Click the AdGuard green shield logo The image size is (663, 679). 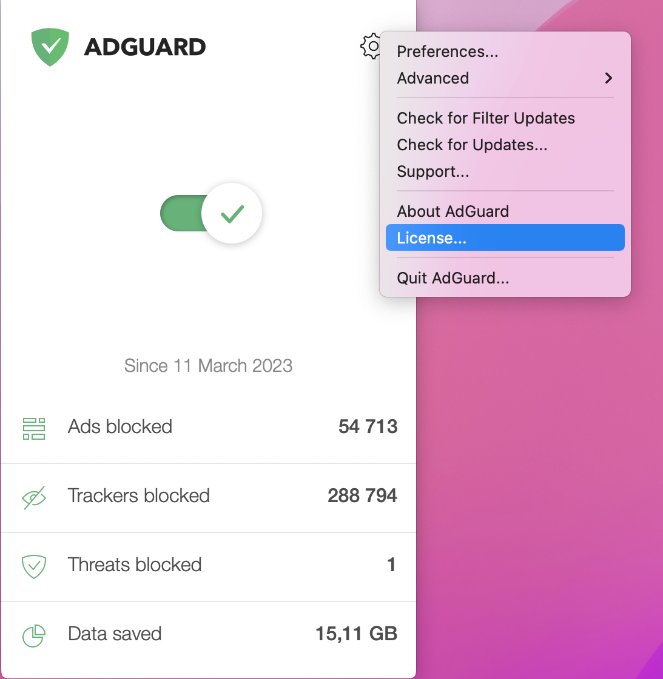[50, 47]
